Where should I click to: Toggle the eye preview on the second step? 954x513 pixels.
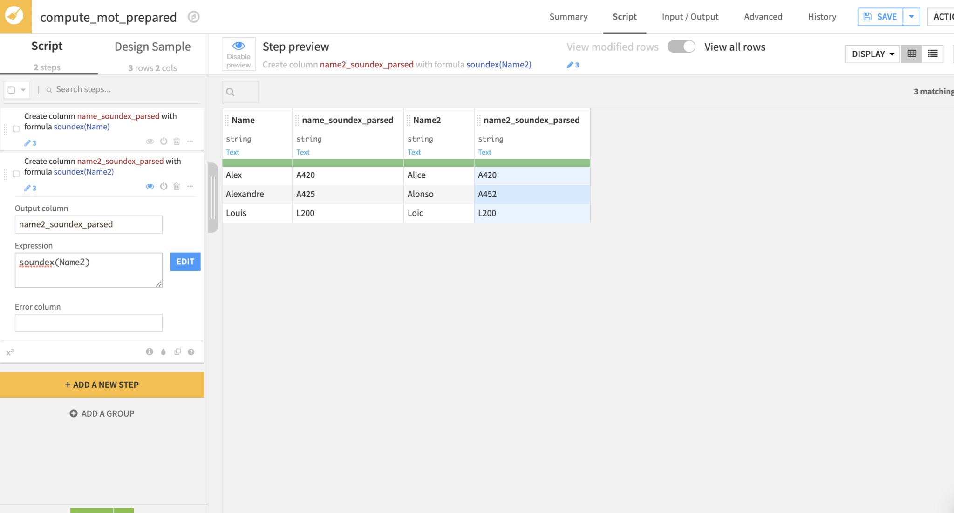coord(150,186)
